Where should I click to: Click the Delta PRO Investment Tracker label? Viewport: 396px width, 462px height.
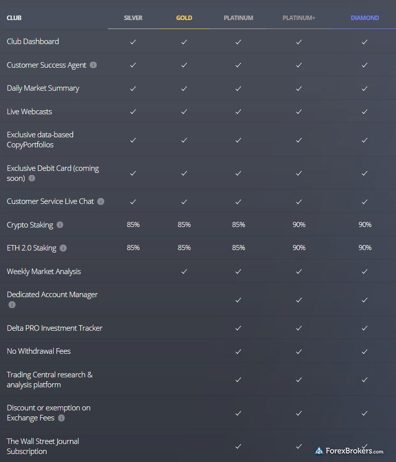point(55,328)
